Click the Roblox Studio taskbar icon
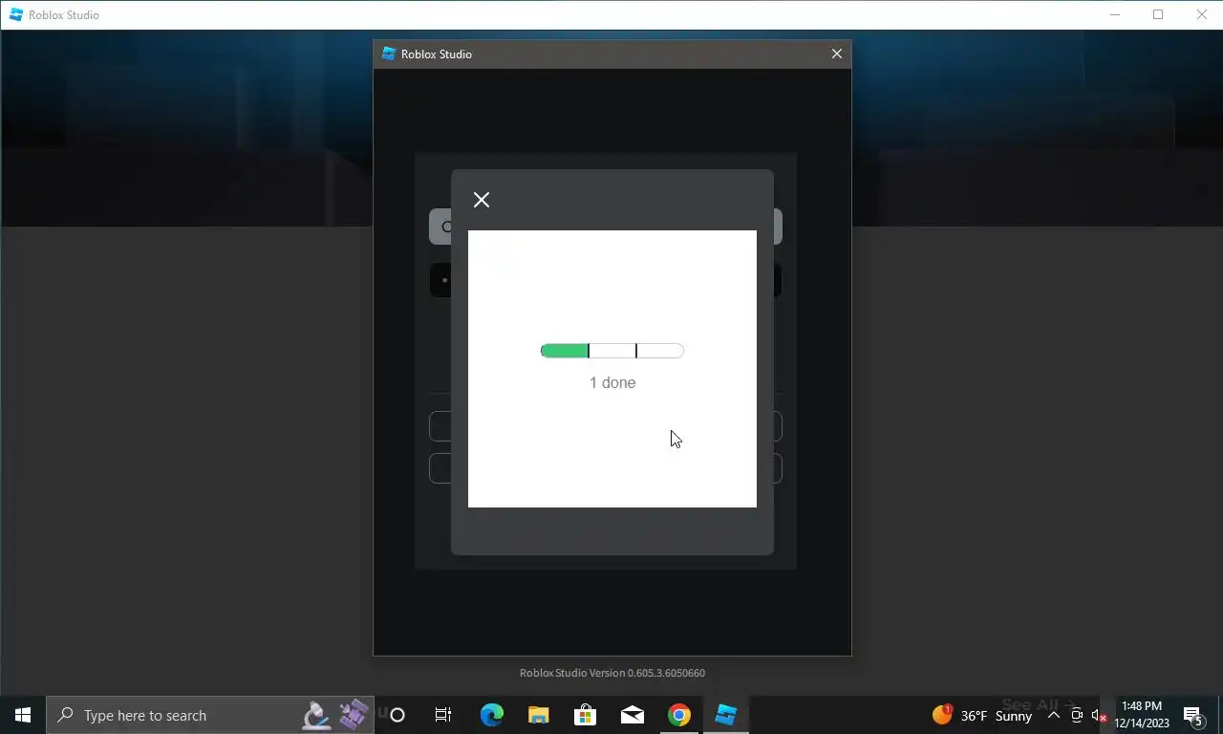Image resolution: width=1223 pixels, height=734 pixels. click(x=726, y=715)
